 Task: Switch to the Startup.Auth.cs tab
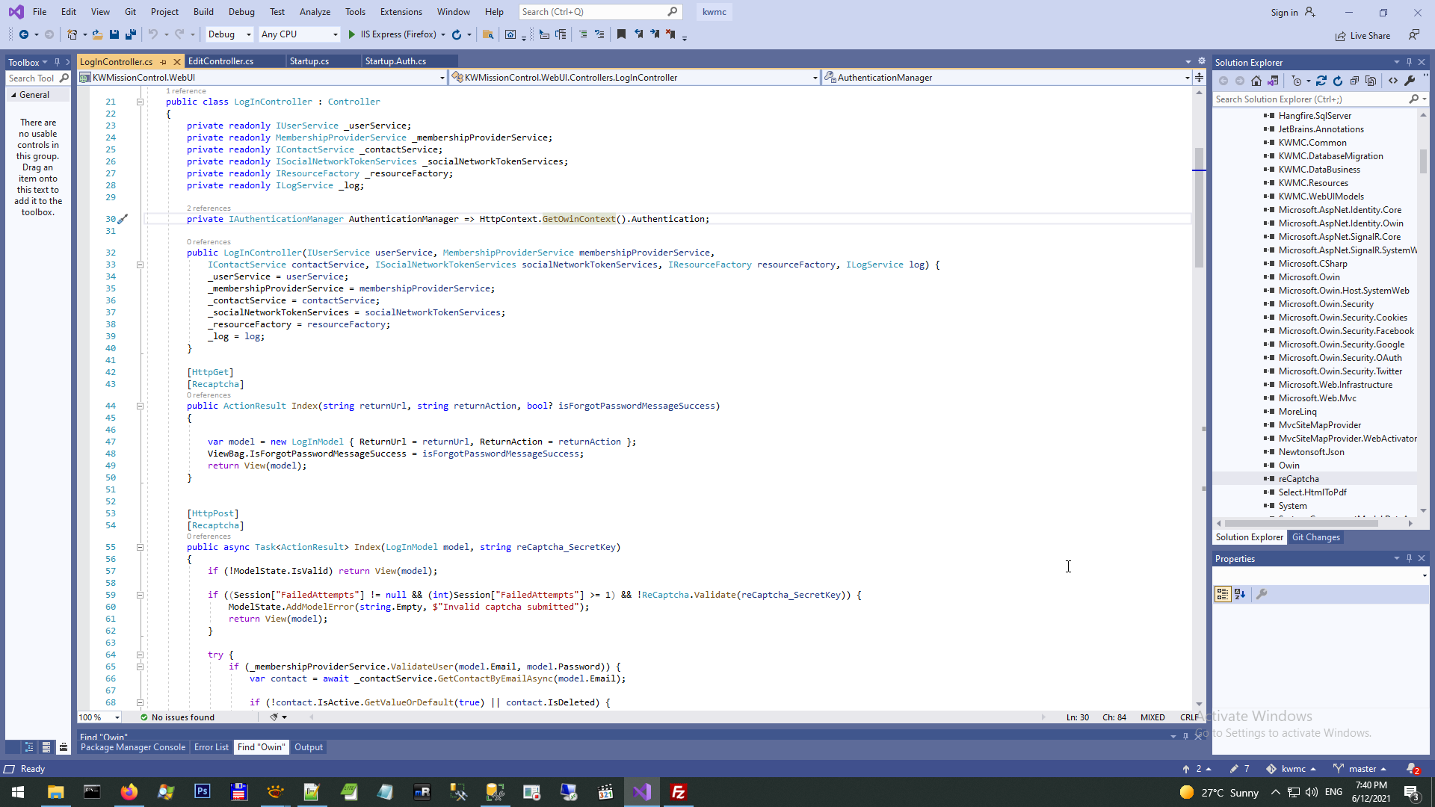pos(395,61)
